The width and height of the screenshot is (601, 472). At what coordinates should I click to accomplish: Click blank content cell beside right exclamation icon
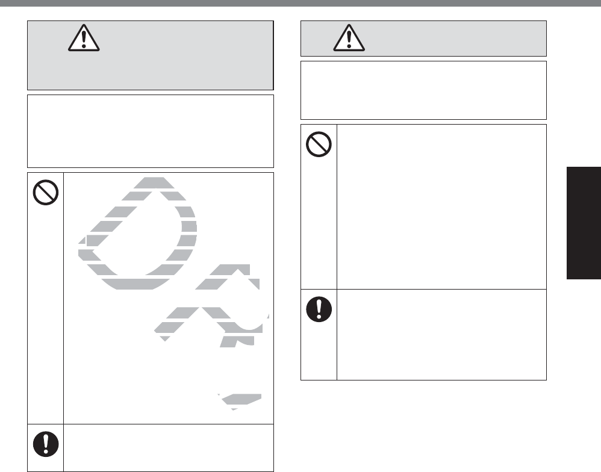[441, 335]
